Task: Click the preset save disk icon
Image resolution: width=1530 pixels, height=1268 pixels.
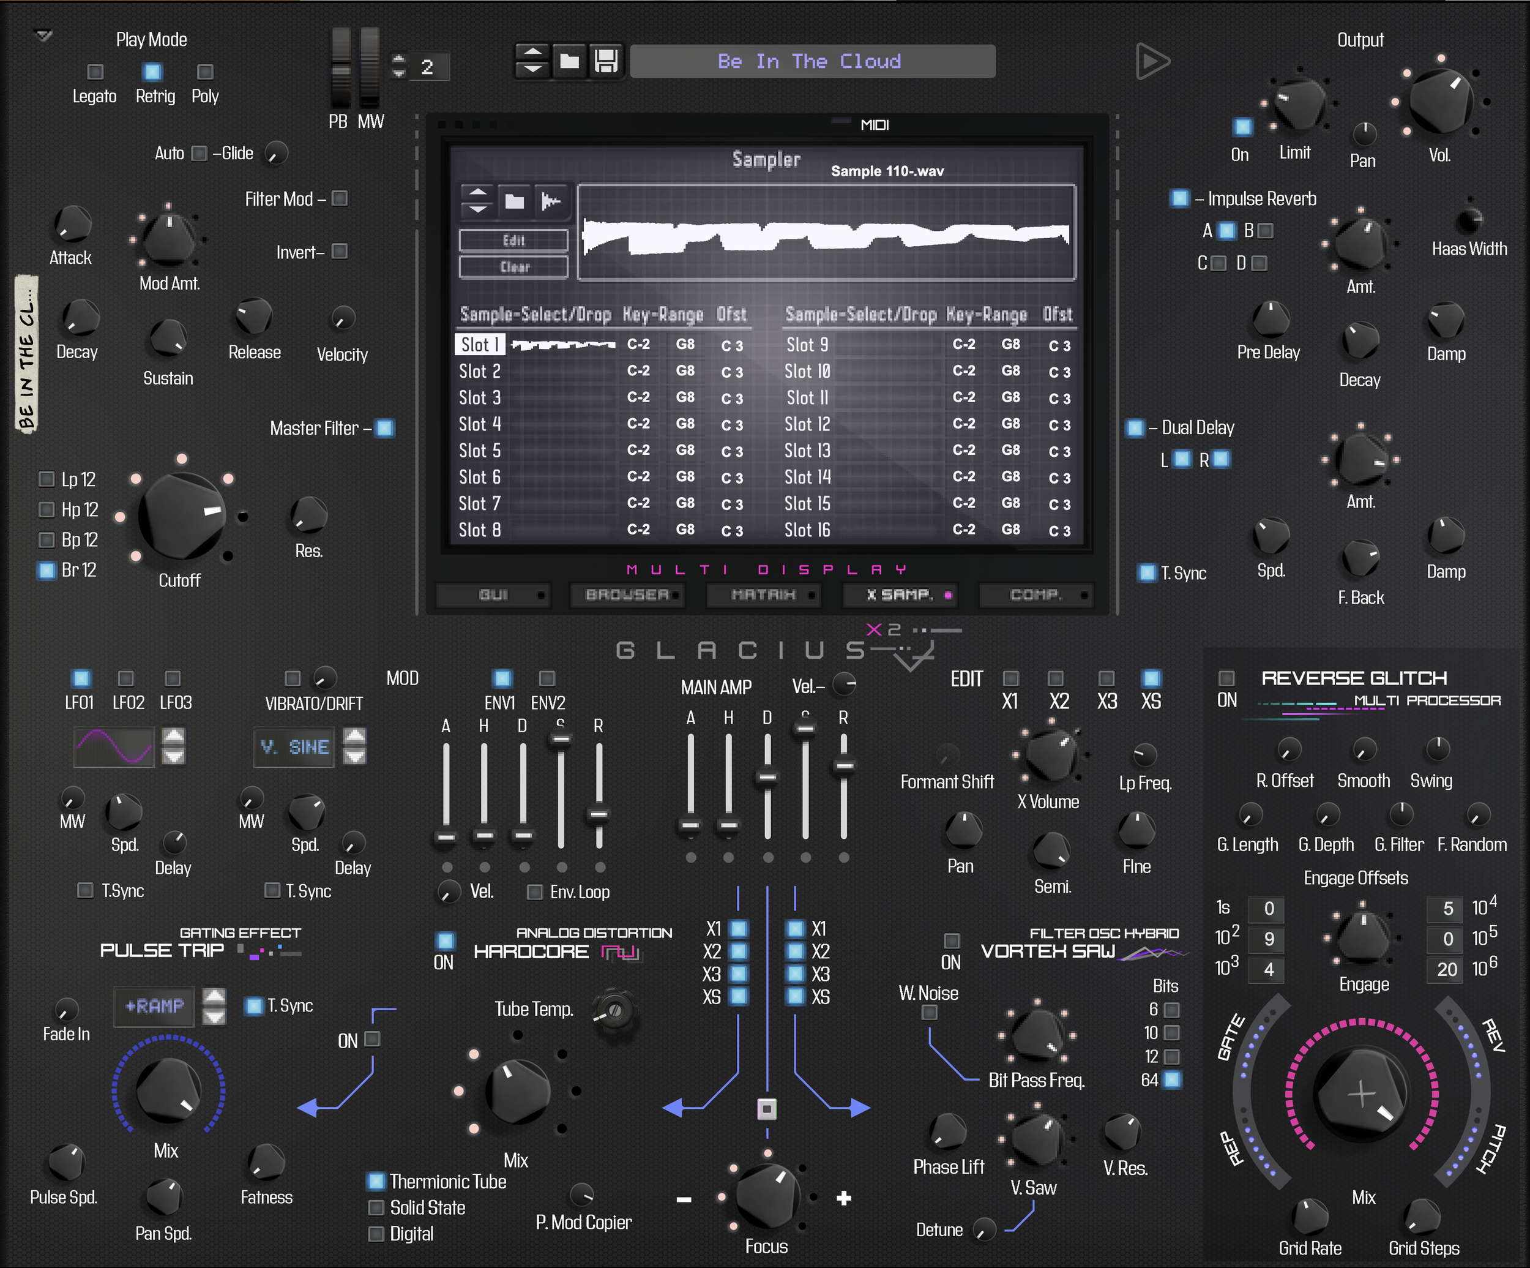Action: [605, 61]
